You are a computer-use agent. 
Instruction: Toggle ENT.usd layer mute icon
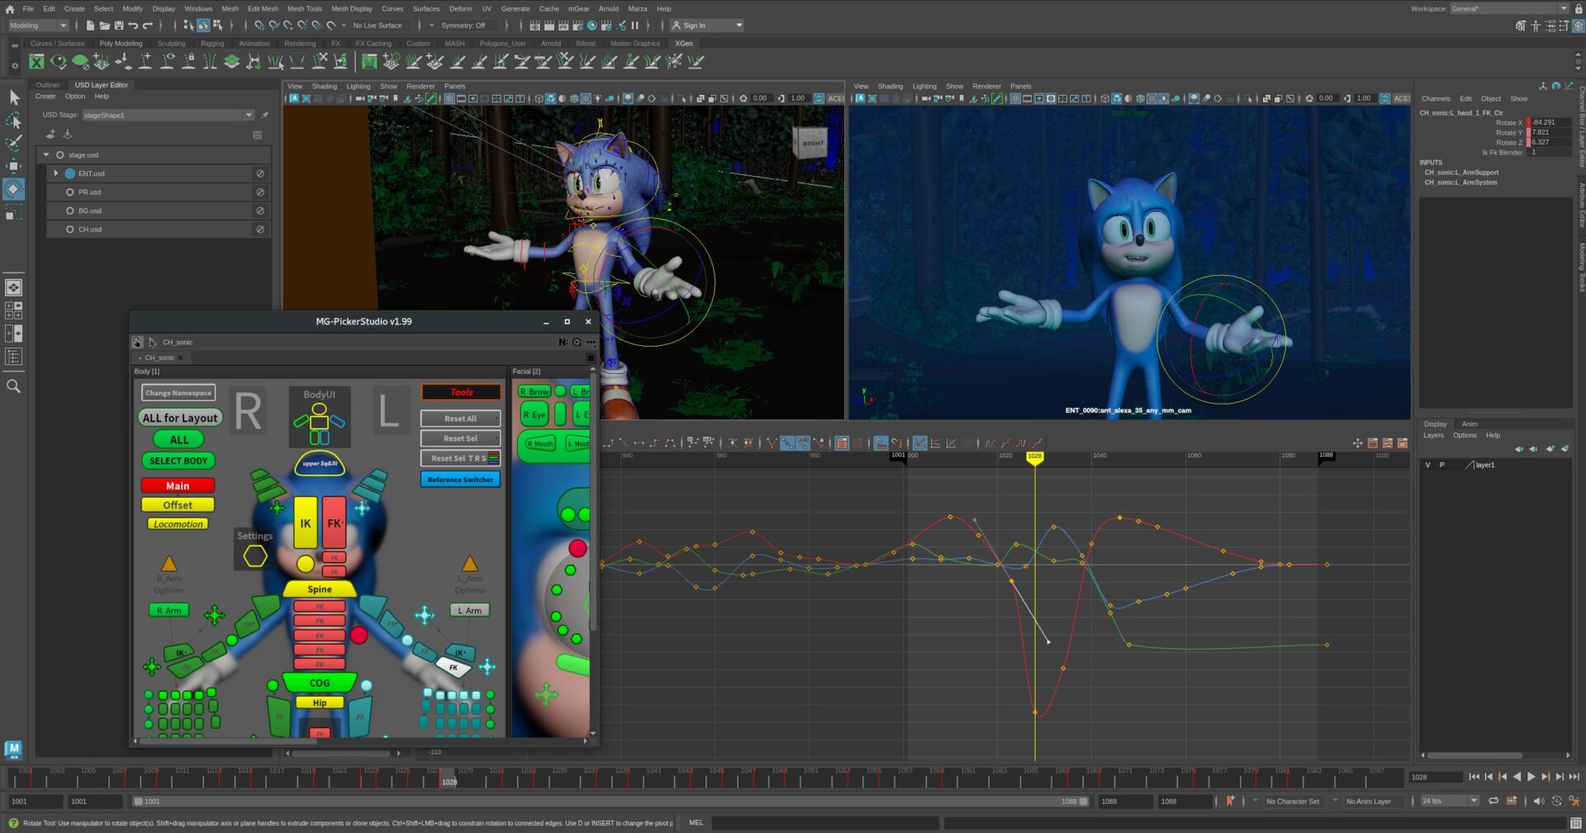(259, 173)
